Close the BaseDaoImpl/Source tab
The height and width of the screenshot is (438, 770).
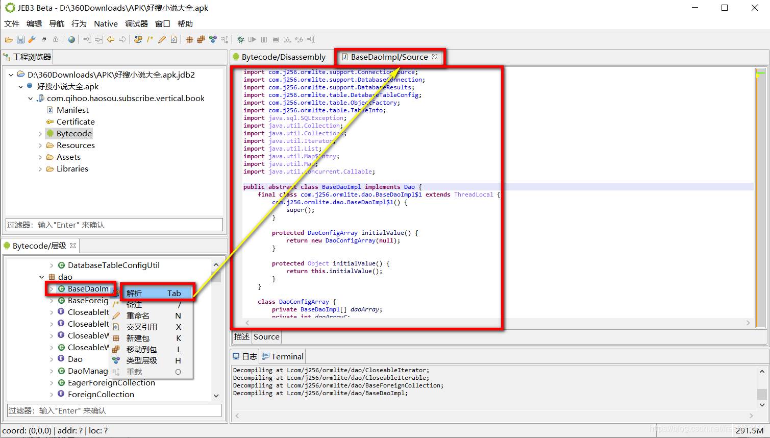[435, 57]
